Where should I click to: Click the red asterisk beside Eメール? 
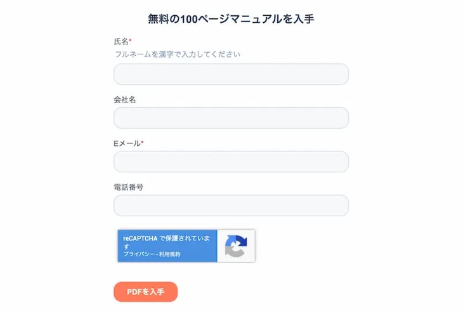(142, 143)
